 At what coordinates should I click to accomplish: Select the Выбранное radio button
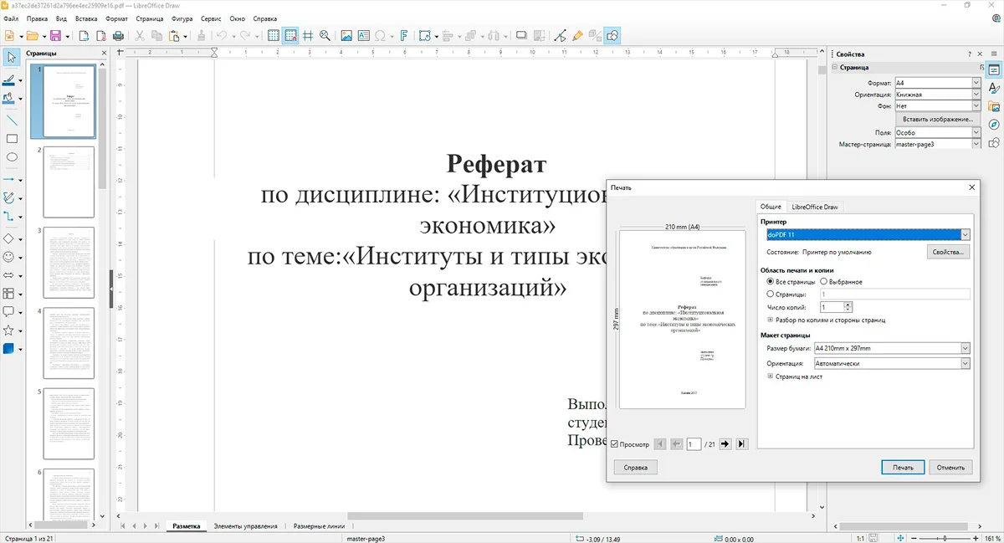coord(824,282)
